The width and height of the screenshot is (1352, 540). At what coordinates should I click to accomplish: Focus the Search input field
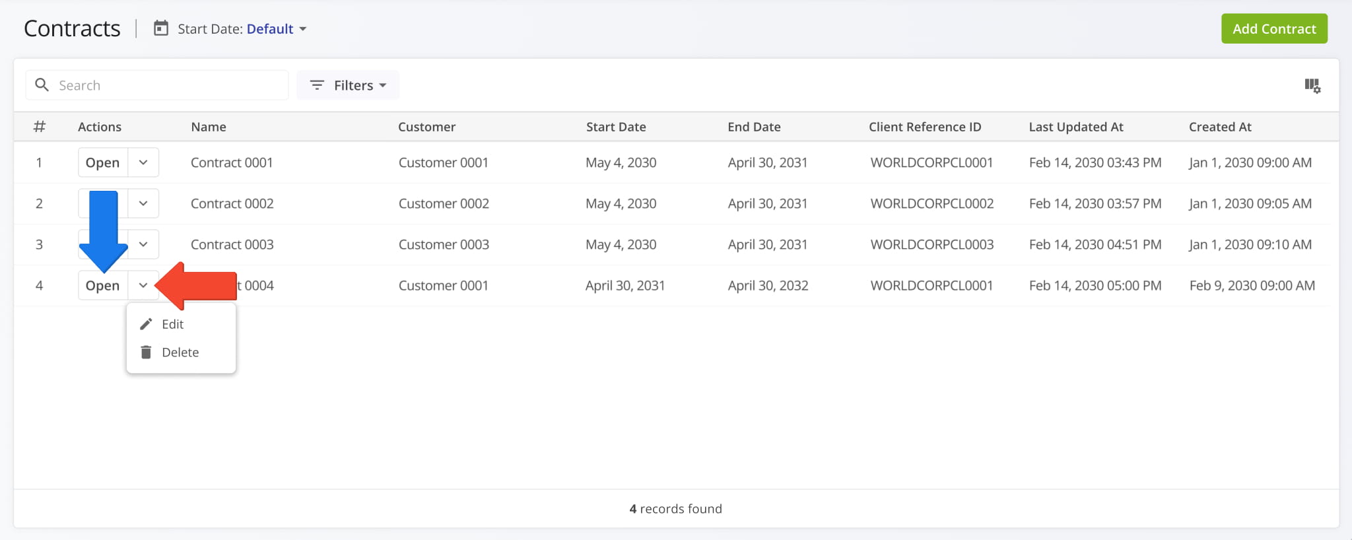click(168, 85)
